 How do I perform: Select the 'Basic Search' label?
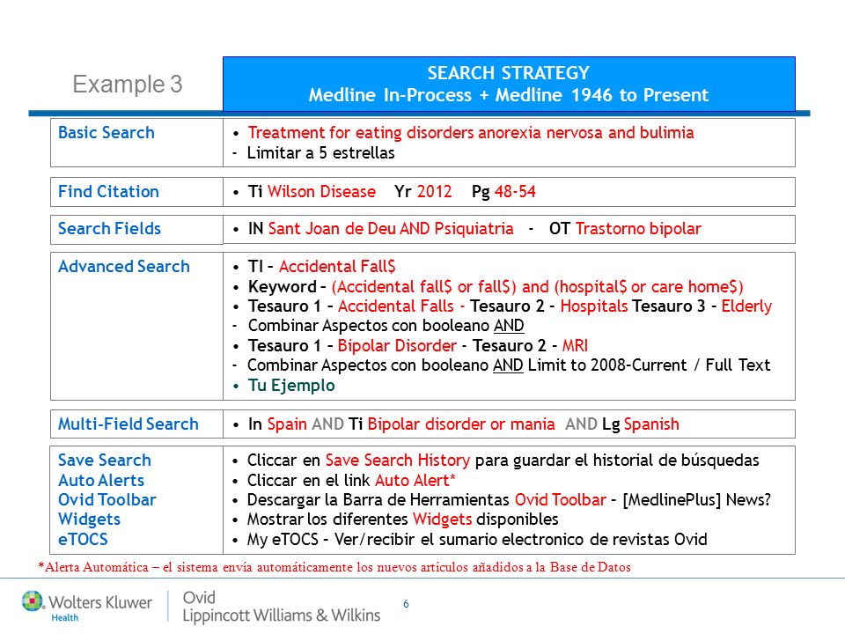coord(107,133)
